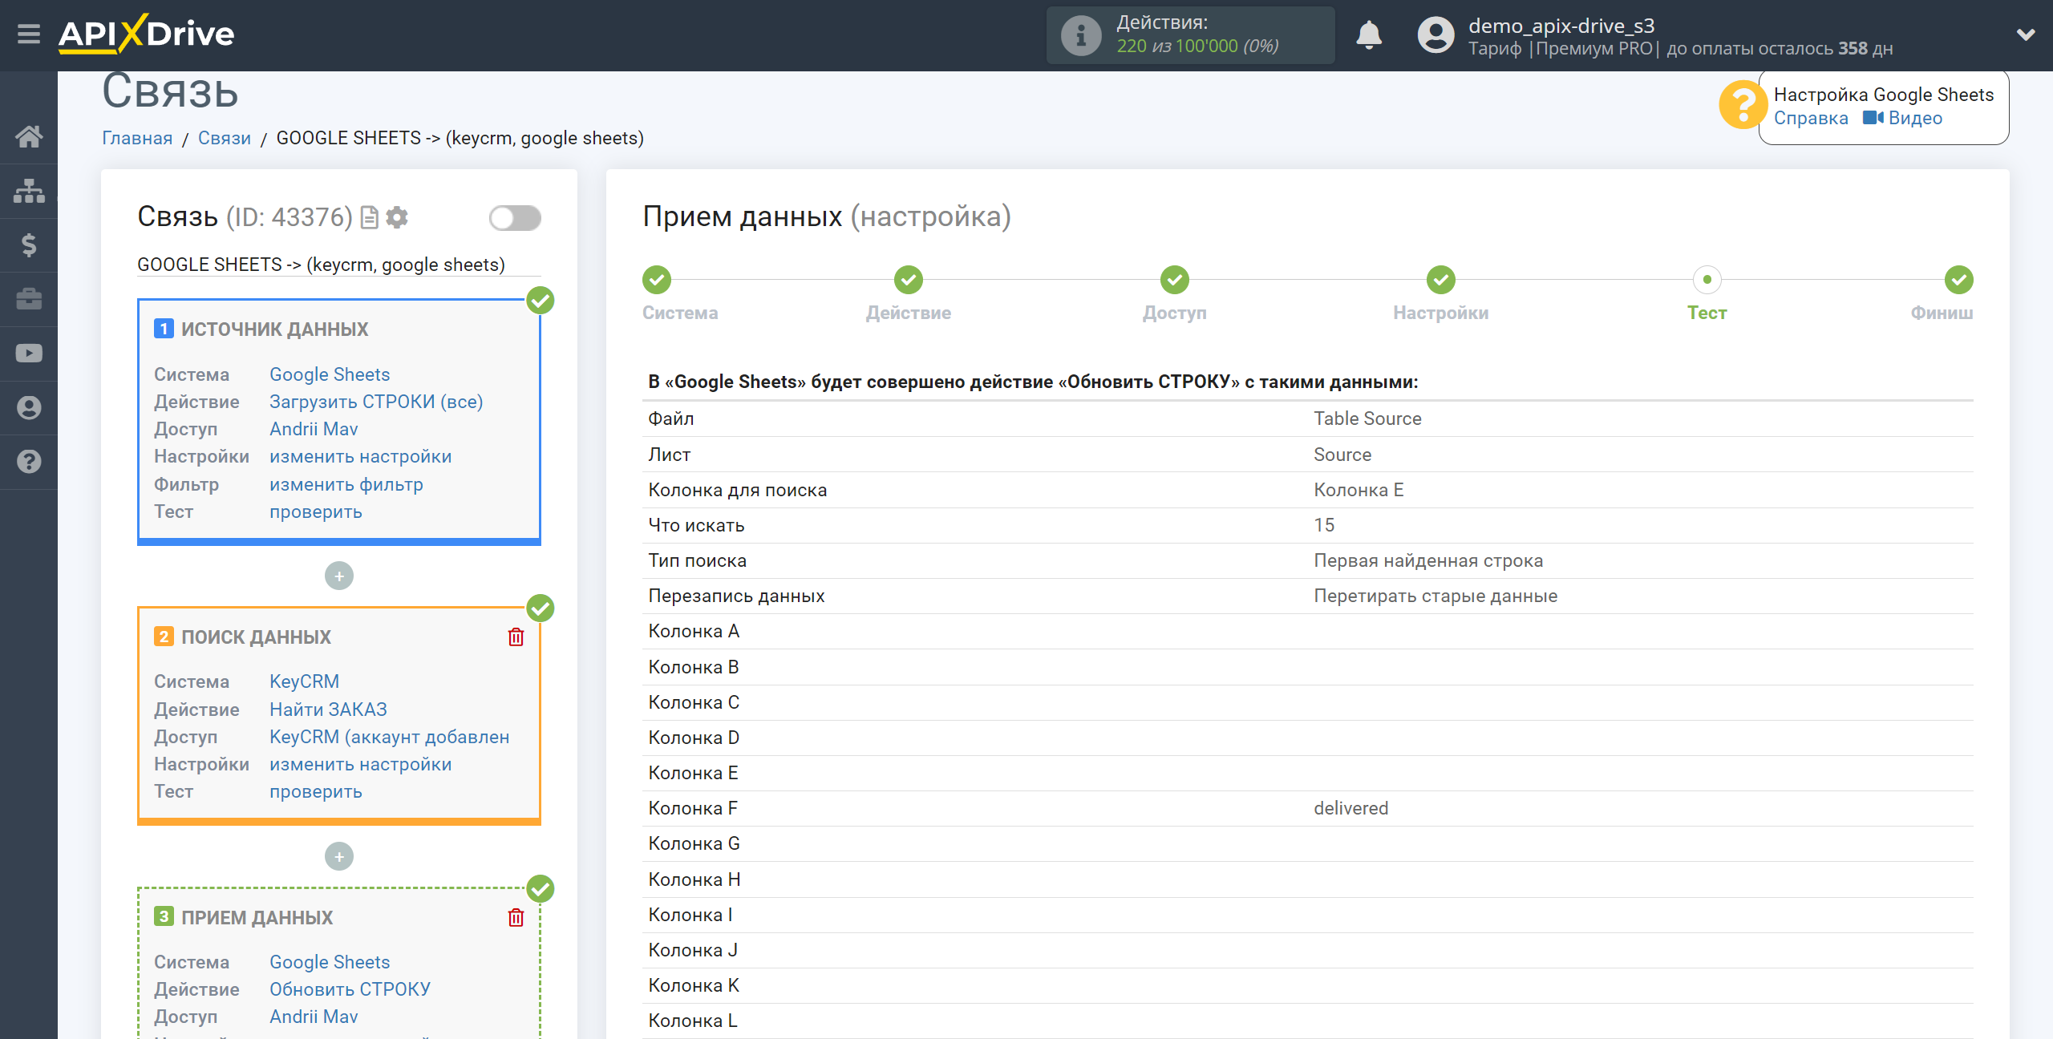This screenshot has width=2053, height=1039.
Task: Go to Home in the sidebar
Action: pos(29,136)
